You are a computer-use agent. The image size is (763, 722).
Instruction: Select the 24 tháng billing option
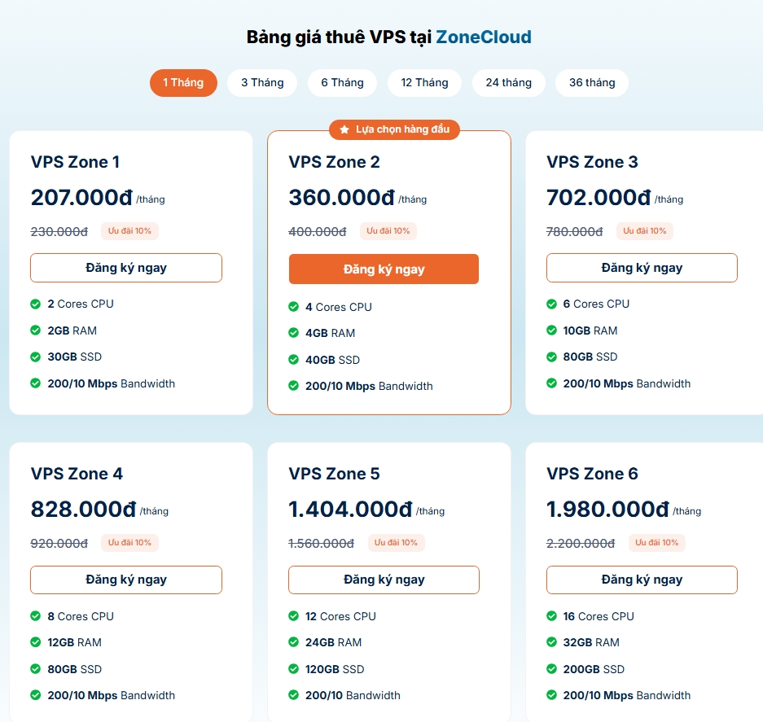point(508,83)
